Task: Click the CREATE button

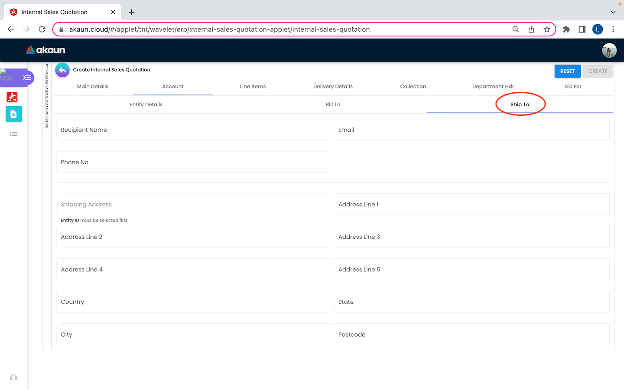Action: [598, 71]
